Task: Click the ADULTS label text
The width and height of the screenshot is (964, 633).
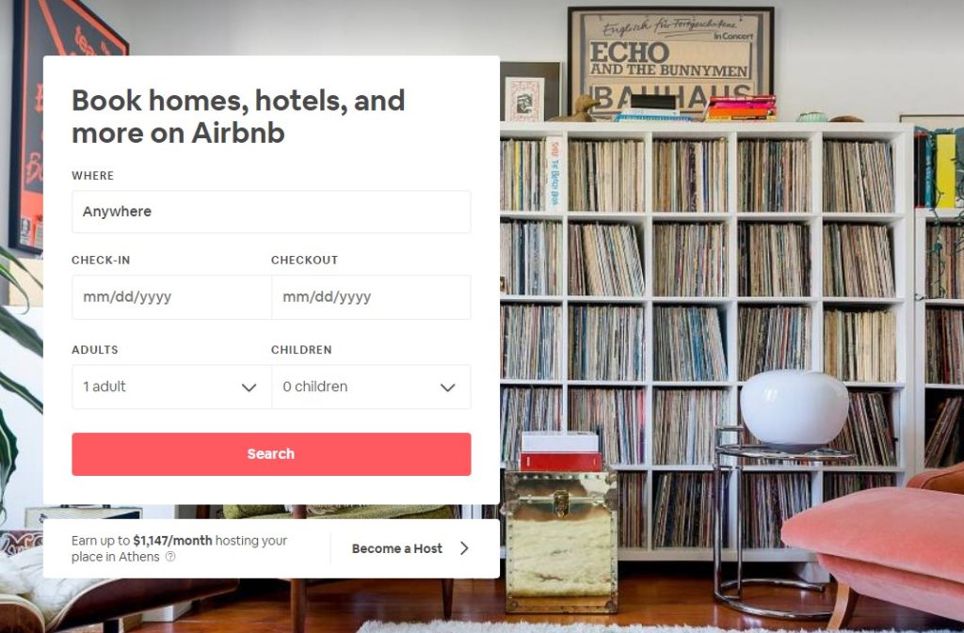Action: tap(95, 349)
